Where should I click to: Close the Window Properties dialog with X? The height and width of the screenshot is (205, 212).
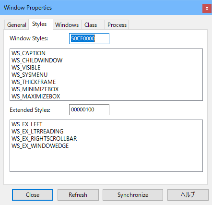(x=207, y=8)
